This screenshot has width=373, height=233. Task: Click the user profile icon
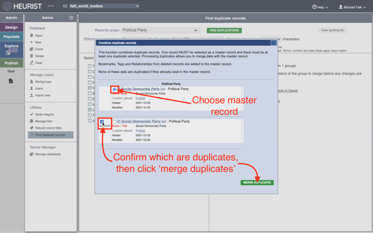[x=341, y=7]
